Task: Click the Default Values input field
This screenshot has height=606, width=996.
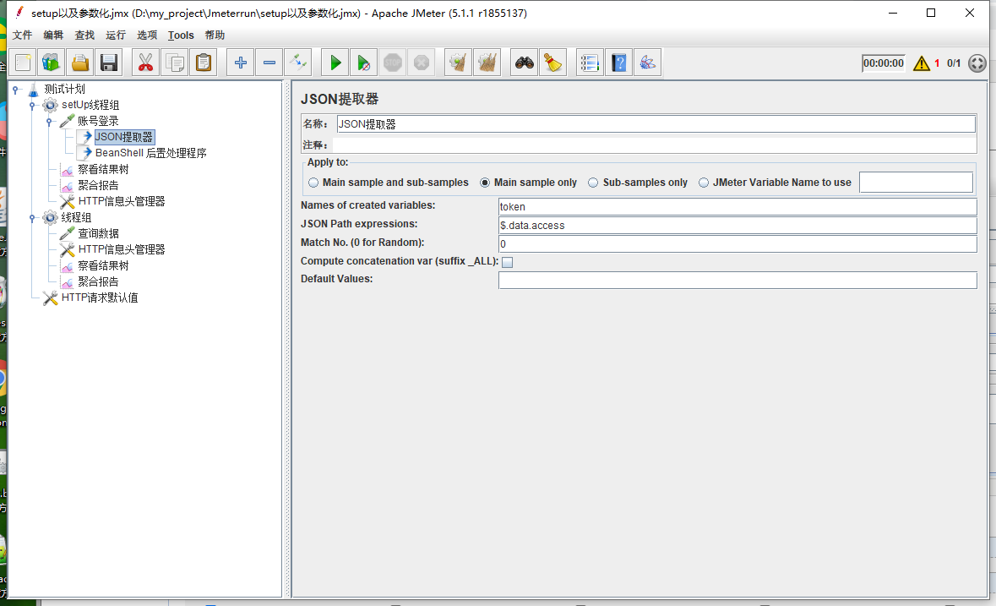Action: click(737, 280)
